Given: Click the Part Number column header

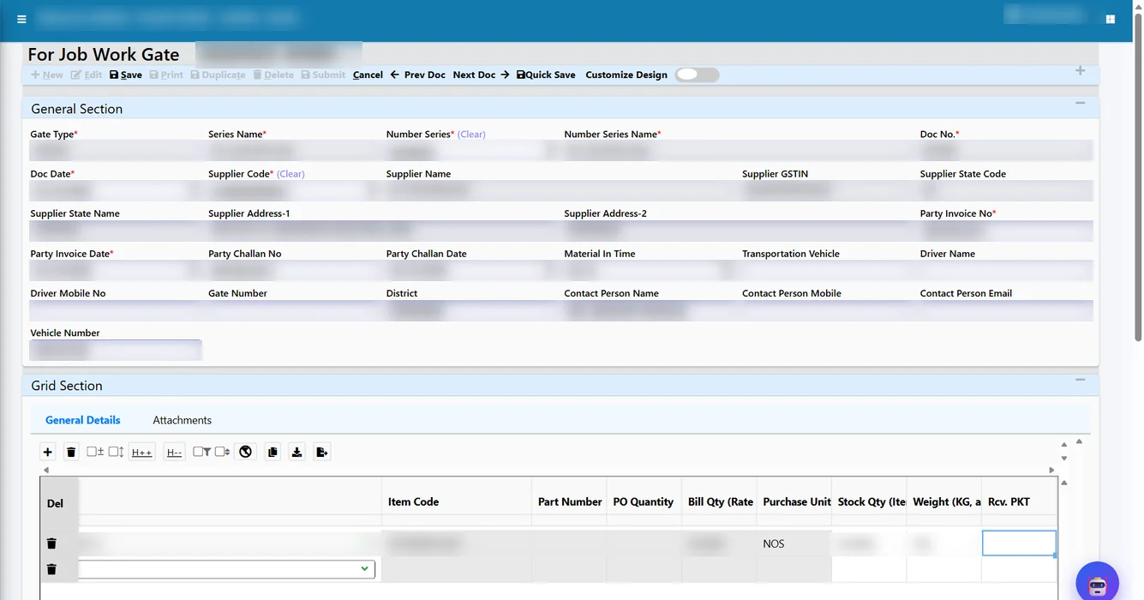Looking at the screenshot, I should [x=569, y=501].
